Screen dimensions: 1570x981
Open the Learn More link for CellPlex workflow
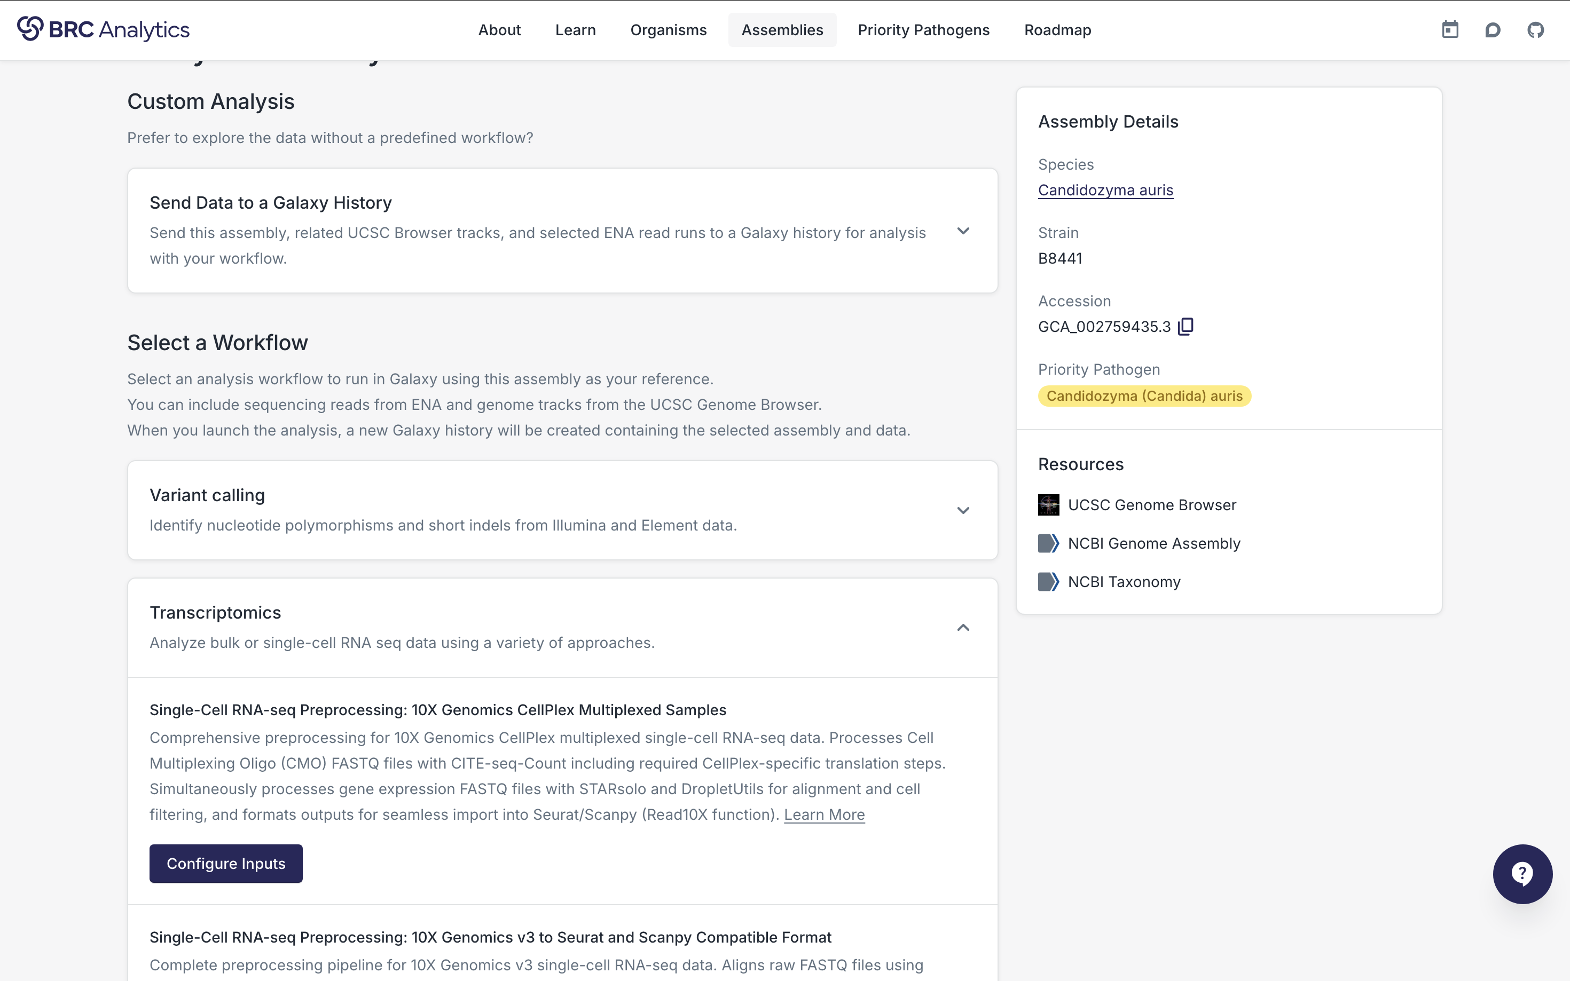point(823,814)
